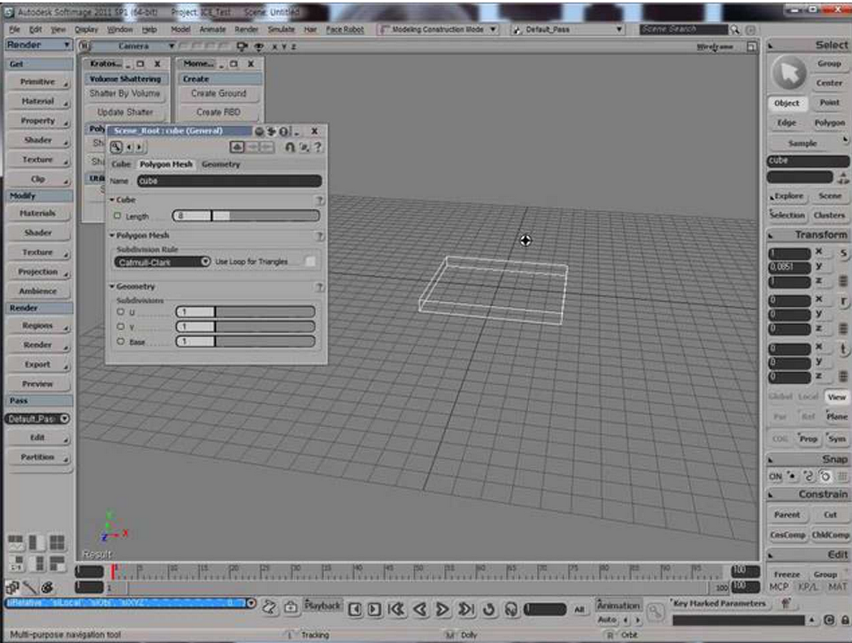Click the lock icon in bottom-right corner

(x=845, y=619)
